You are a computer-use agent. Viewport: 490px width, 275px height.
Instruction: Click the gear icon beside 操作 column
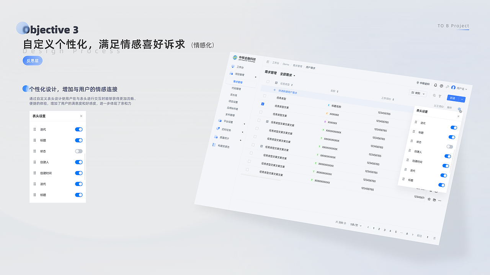click(459, 110)
